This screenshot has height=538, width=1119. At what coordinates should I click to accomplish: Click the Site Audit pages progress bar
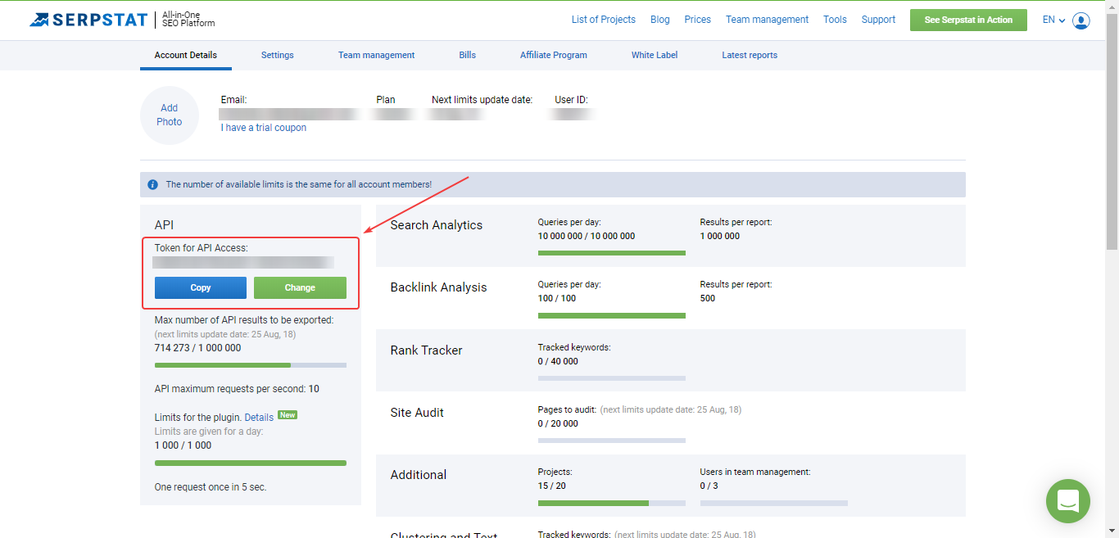tap(612, 441)
